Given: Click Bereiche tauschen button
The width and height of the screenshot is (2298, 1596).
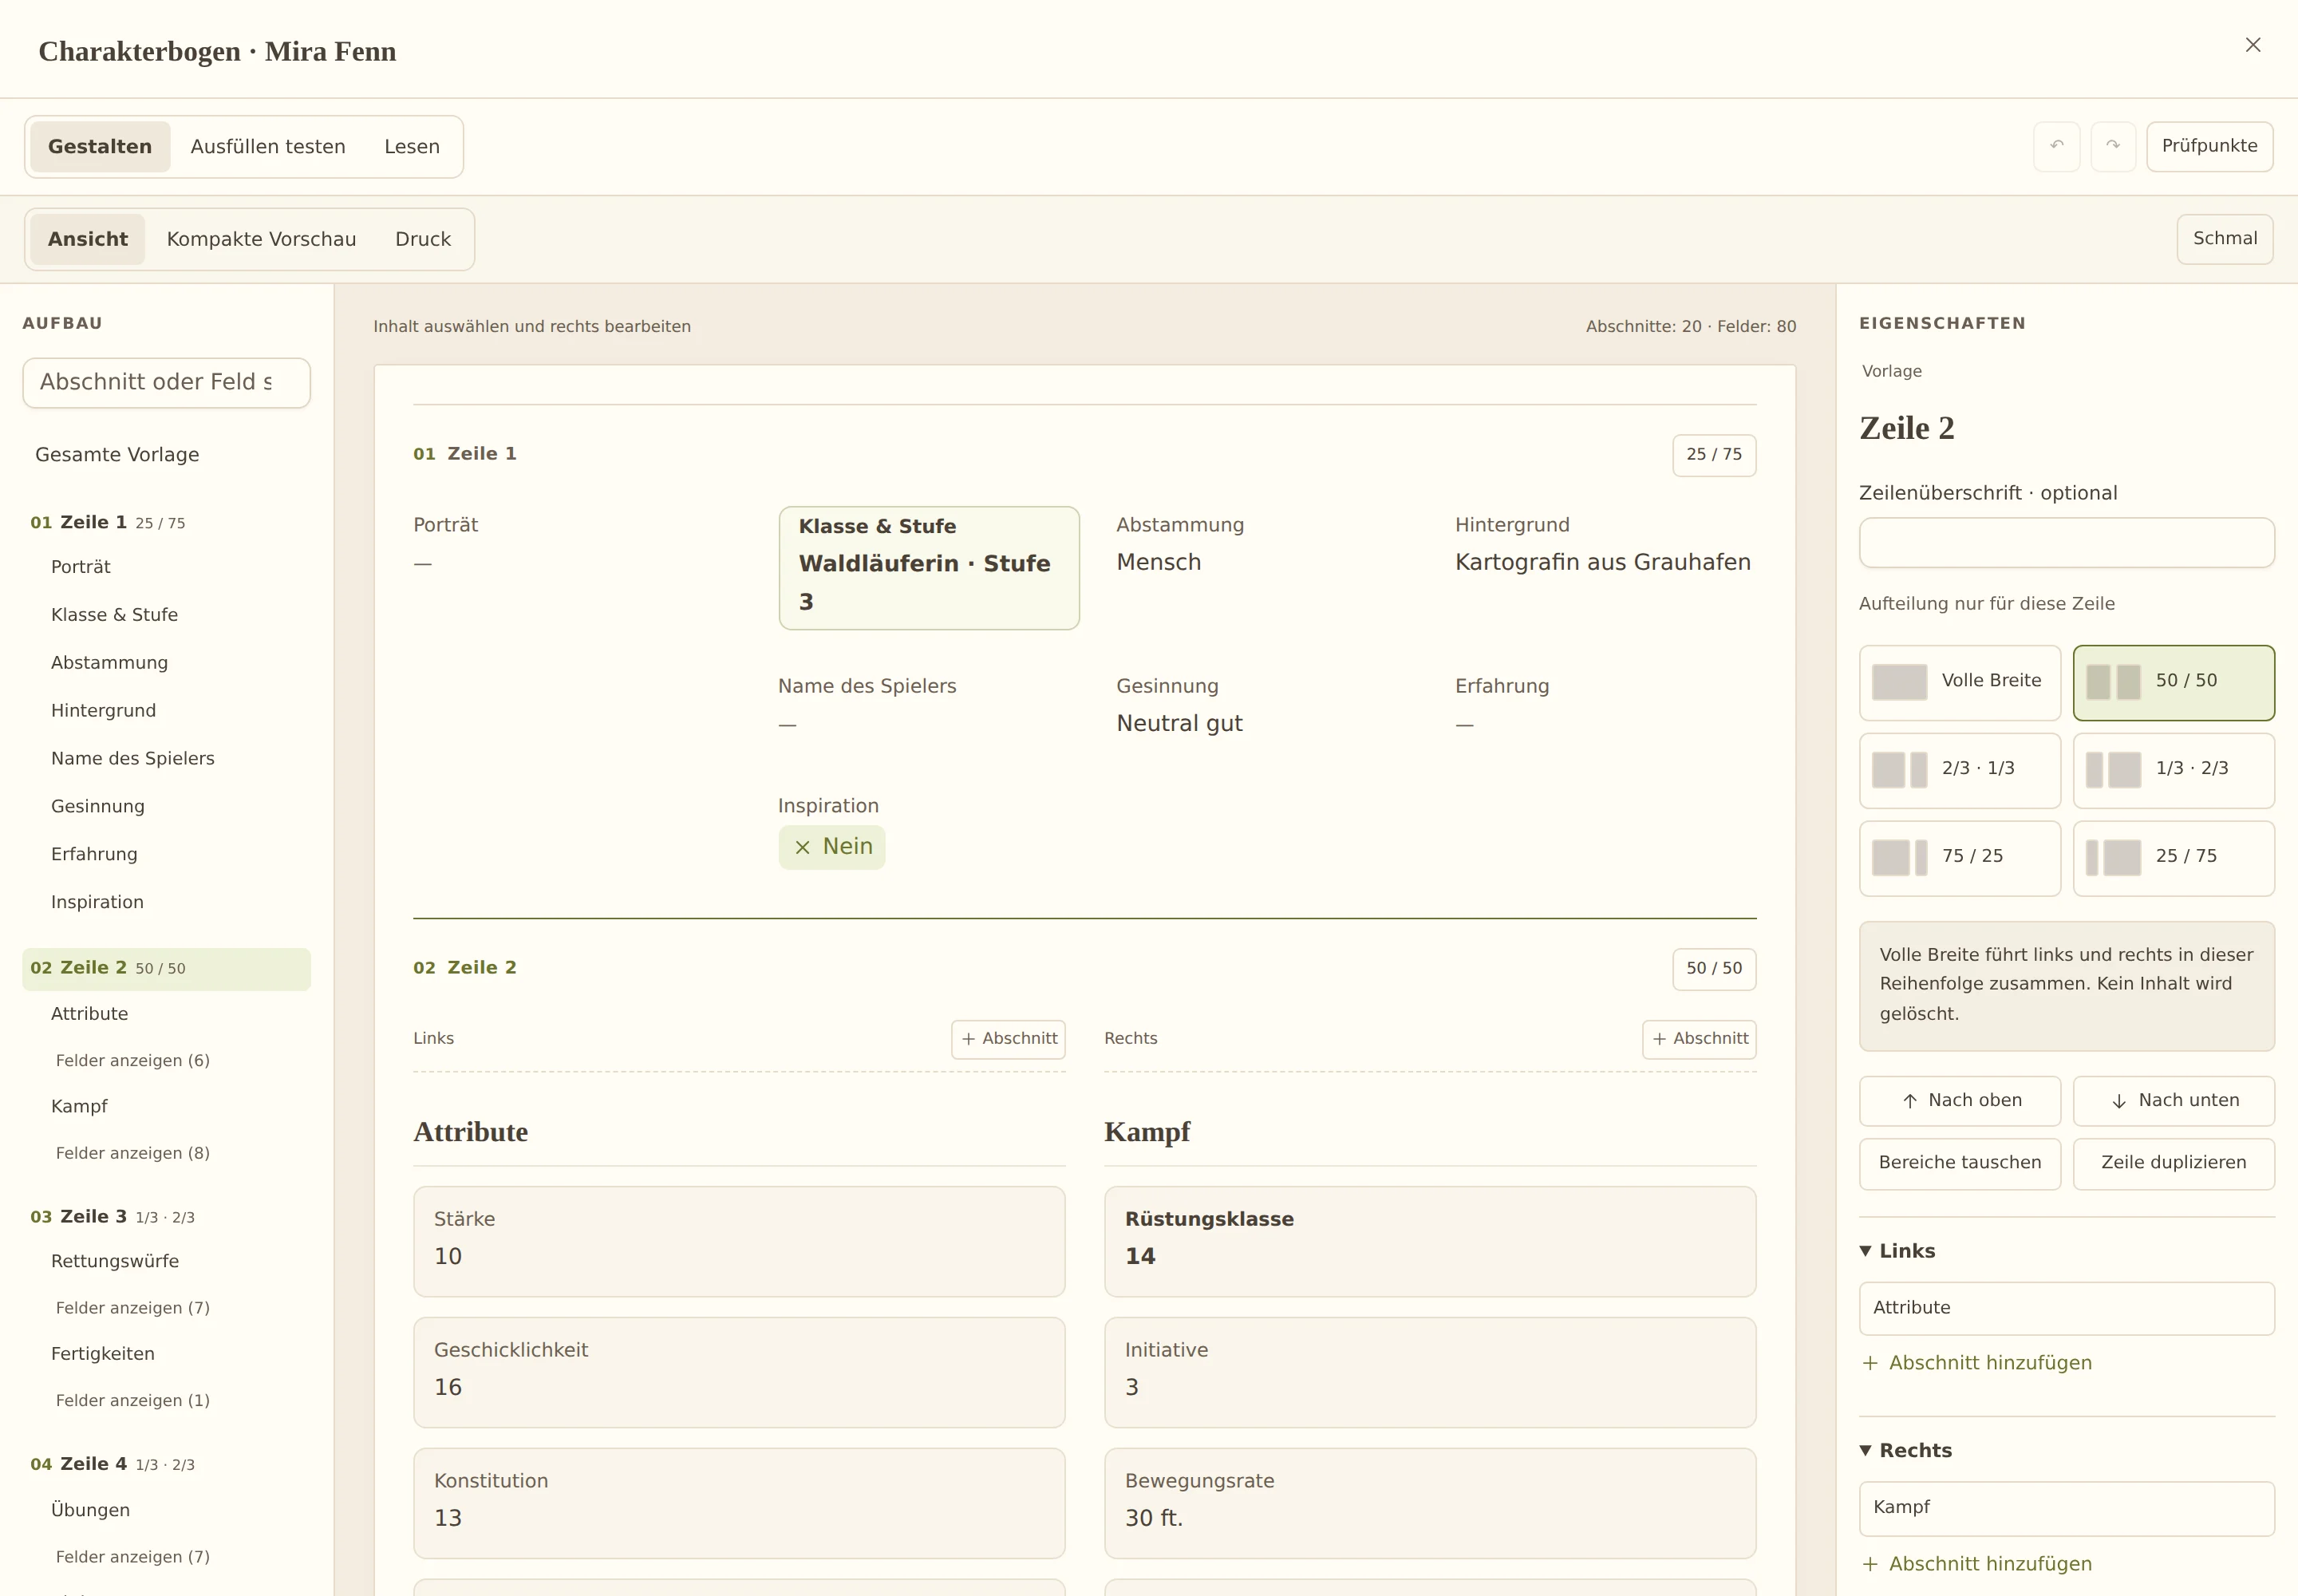Looking at the screenshot, I should [x=1959, y=1163].
